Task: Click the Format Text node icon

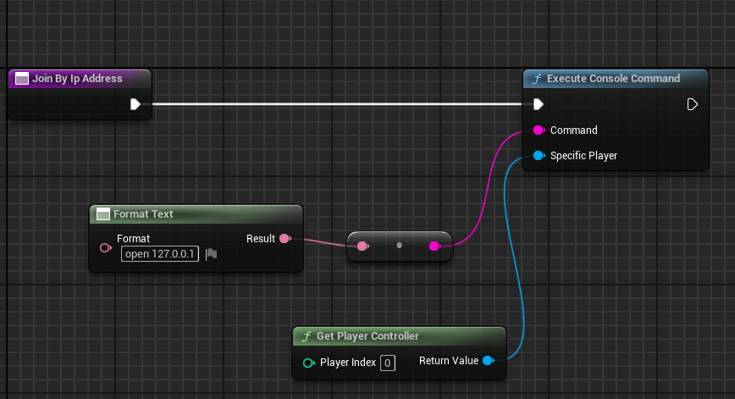Action: click(x=102, y=214)
